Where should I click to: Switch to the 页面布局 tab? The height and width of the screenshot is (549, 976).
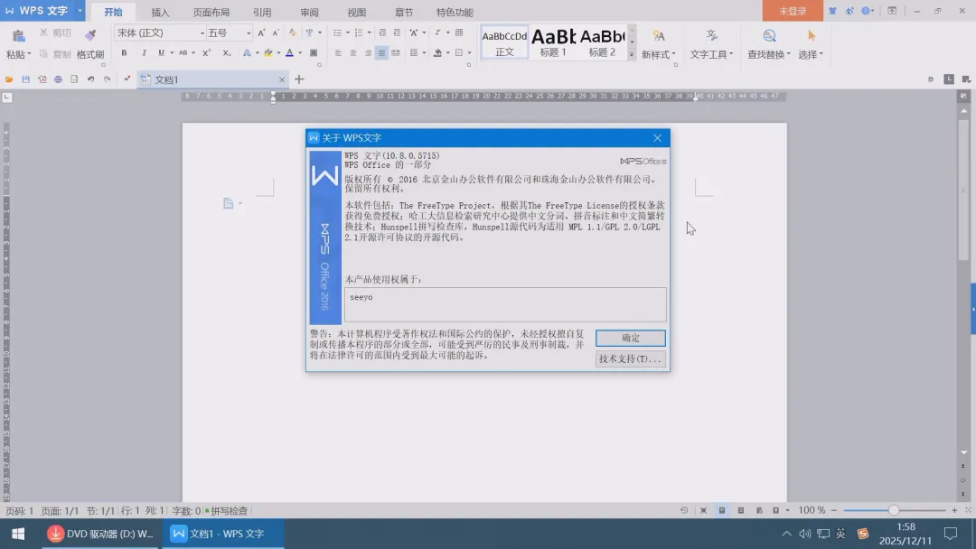(x=211, y=13)
